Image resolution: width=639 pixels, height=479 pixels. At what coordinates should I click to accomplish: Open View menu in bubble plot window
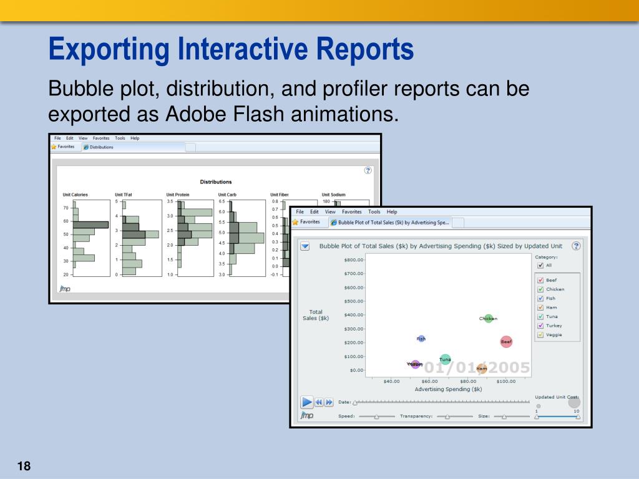tap(330, 212)
